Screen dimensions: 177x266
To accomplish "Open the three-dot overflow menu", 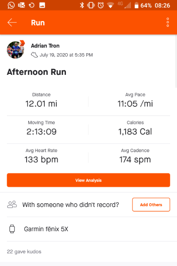I will tap(167, 22).
